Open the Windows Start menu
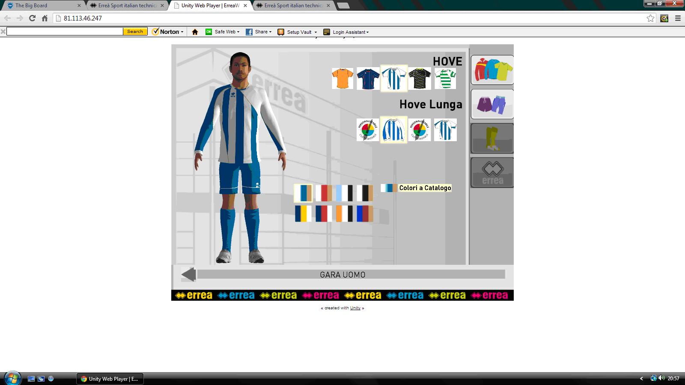The height and width of the screenshot is (385, 685). tap(13, 378)
